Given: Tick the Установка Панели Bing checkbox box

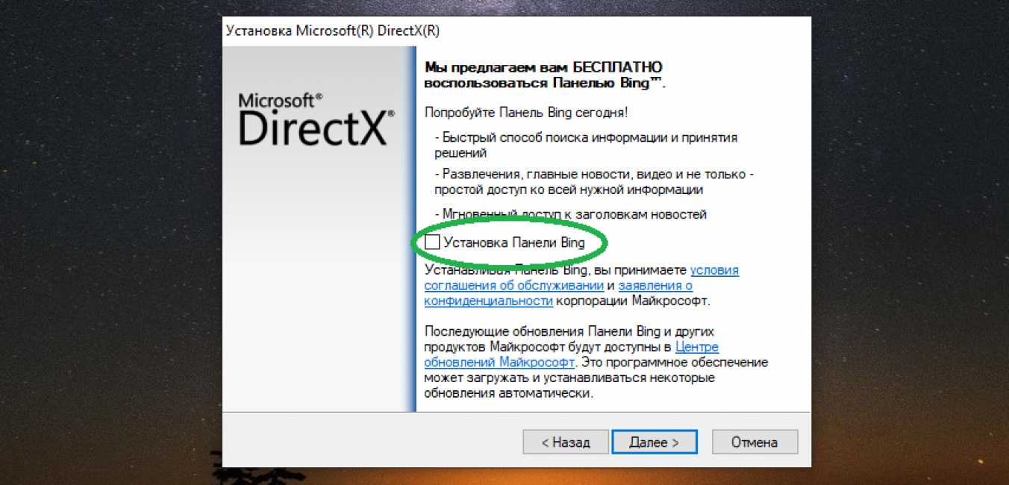Looking at the screenshot, I should pyautogui.click(x=432, y=242).
